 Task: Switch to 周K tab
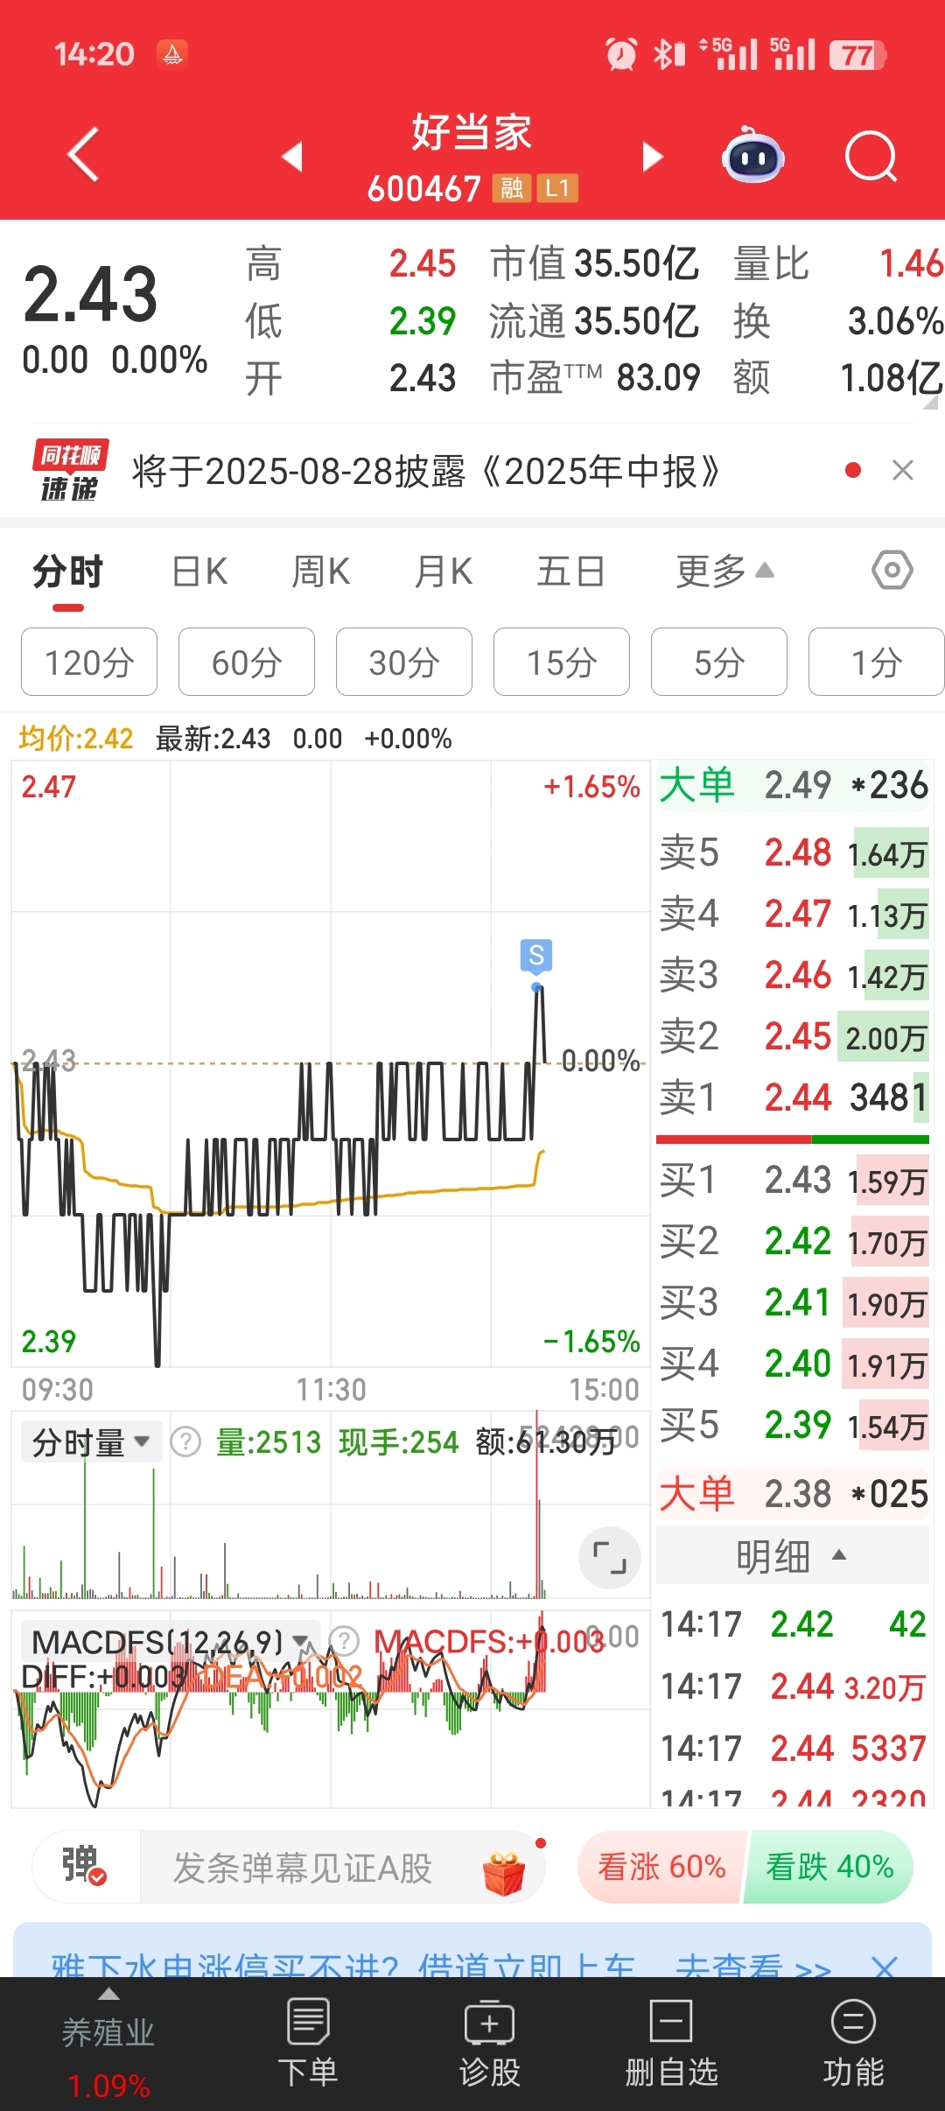click(321, 572)
